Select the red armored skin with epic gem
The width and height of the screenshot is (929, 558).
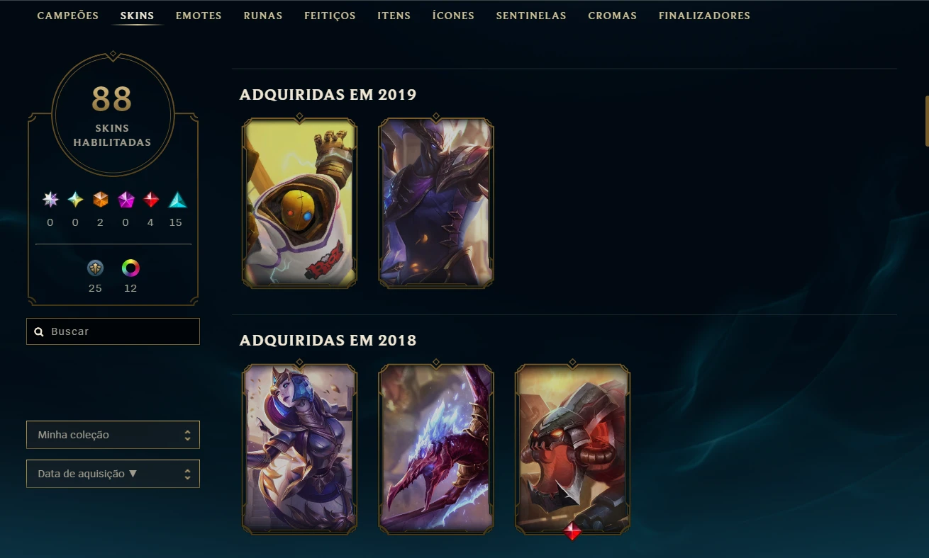[572, 449]
